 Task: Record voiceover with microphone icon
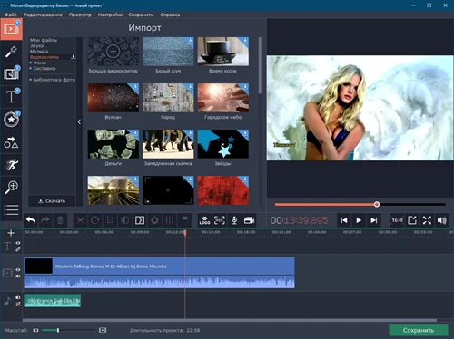pyautogui.click(x=234, y=220)
